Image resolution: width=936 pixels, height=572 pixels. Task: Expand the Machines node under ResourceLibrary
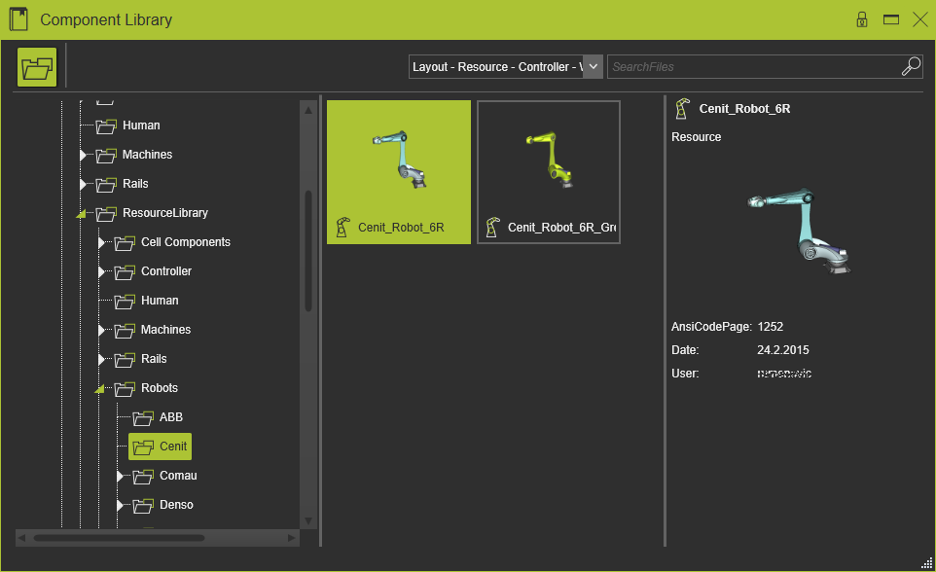[101, 330]
